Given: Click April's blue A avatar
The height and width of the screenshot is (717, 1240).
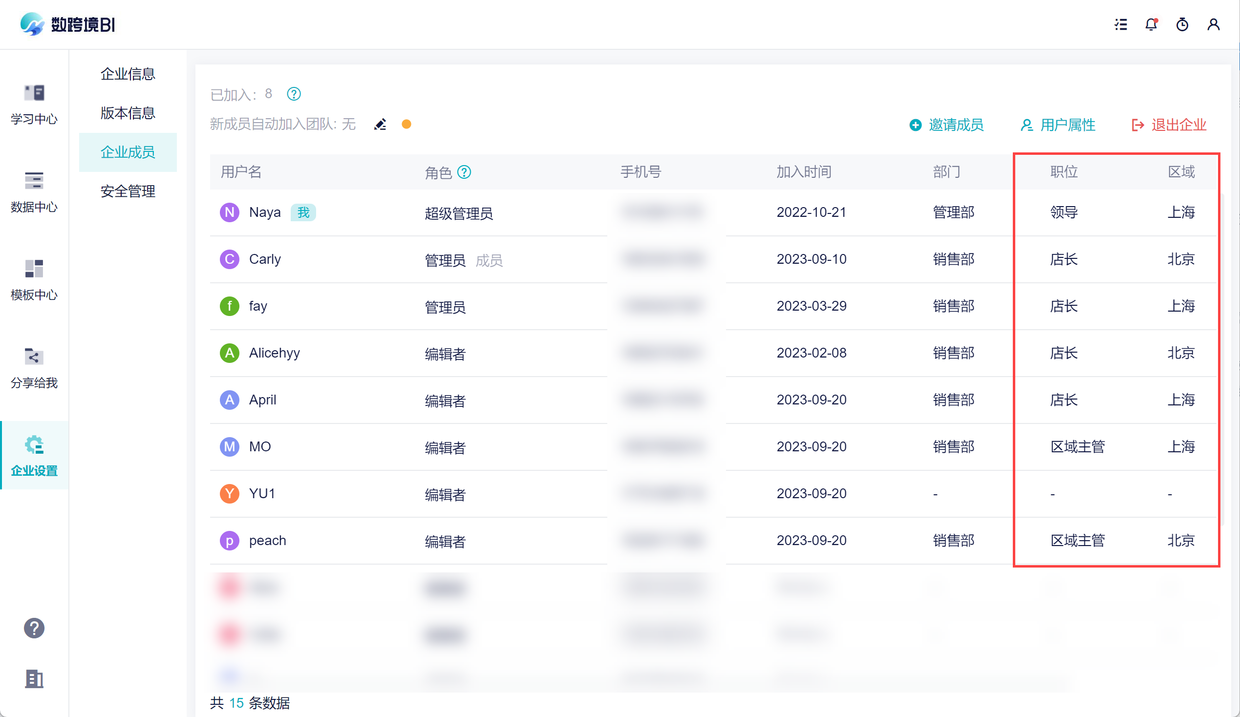Looking at the screenshot, I should coord(229,400).
